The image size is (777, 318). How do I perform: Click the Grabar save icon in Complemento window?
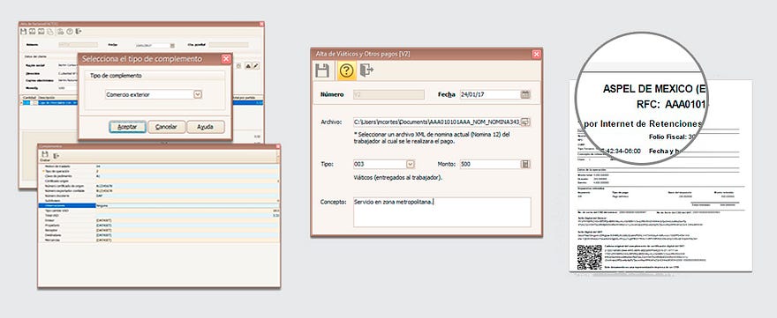pyautogui.click(x=45, y=155)
